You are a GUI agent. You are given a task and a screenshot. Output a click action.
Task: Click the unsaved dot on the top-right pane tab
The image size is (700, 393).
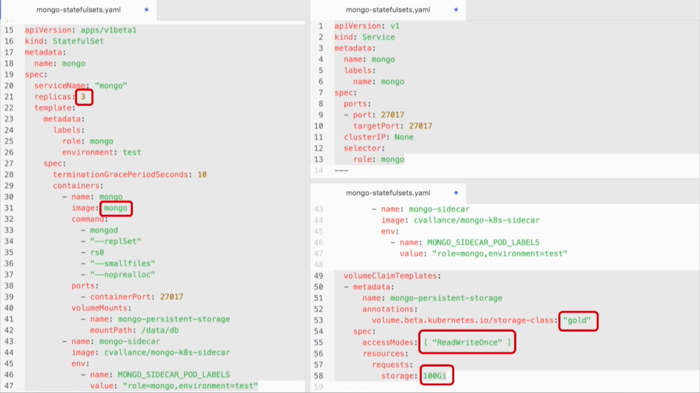(x=456, y=10)
